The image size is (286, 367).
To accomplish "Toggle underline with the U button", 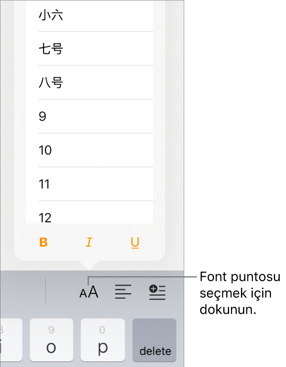I will coord(135,243).
